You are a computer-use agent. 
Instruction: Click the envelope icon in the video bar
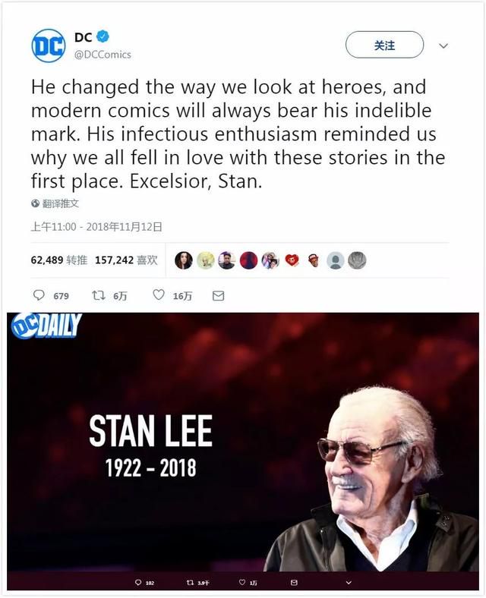(294, 582)
